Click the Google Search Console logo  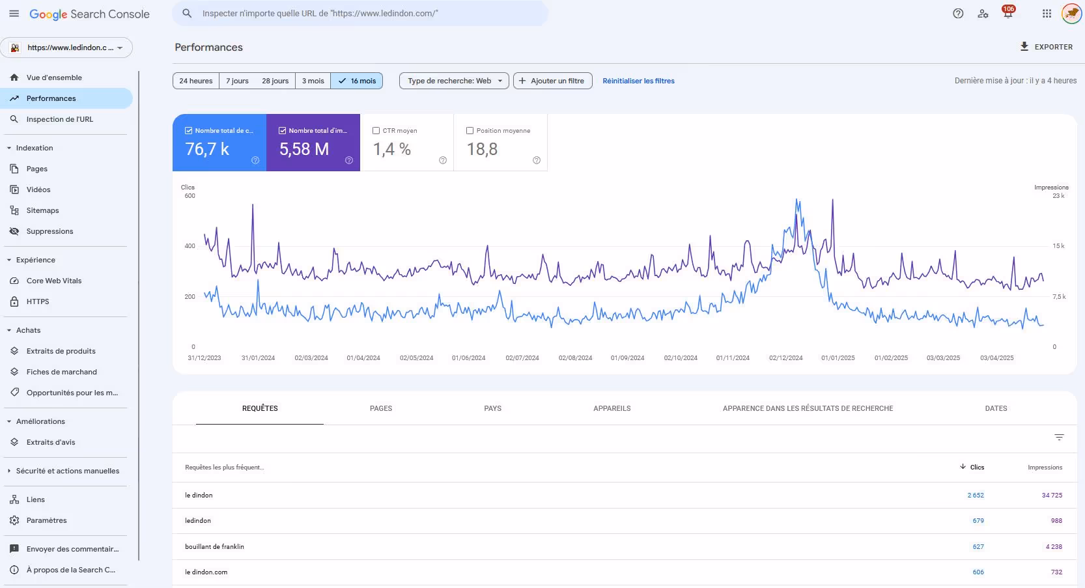tap(89, 14)
